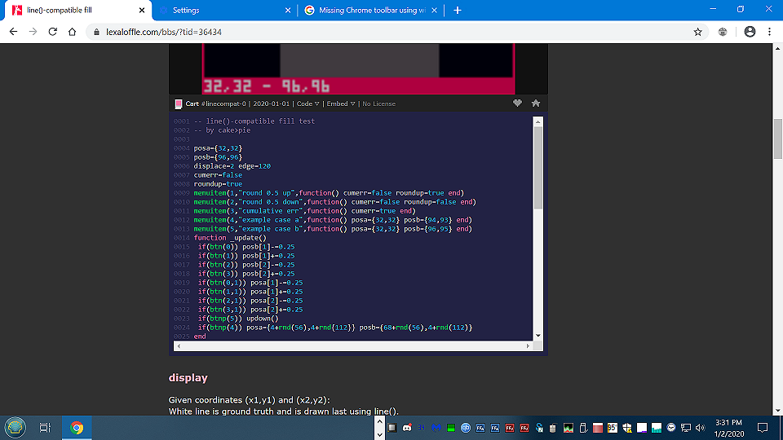Expand the Code dropdown
Image resolution: width=783 pixels, height=440 pixels.
click(x=307, y=103)
